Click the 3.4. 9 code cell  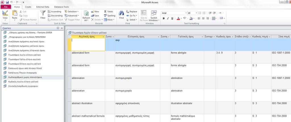pos(225,57)
